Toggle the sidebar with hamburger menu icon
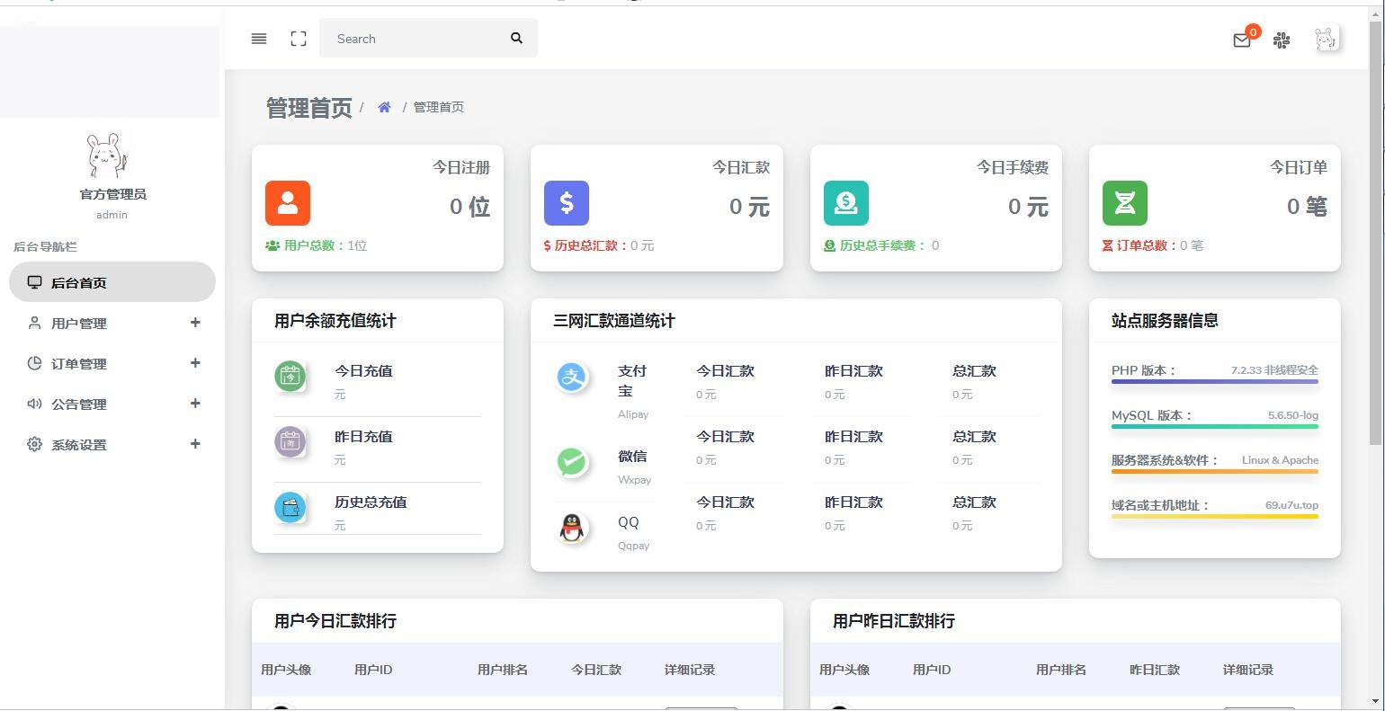 [258, 38]
